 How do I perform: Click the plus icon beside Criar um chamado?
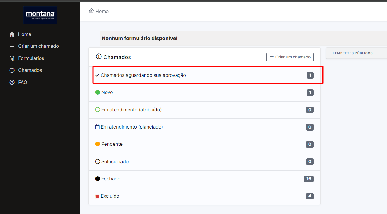pyautogui.click(x=12, y=46)
